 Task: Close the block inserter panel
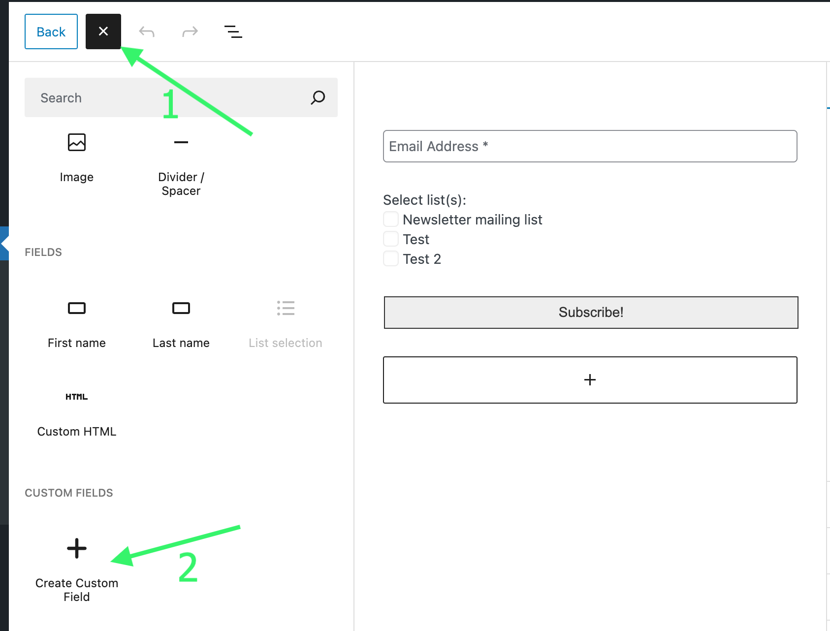coord(103,32)
